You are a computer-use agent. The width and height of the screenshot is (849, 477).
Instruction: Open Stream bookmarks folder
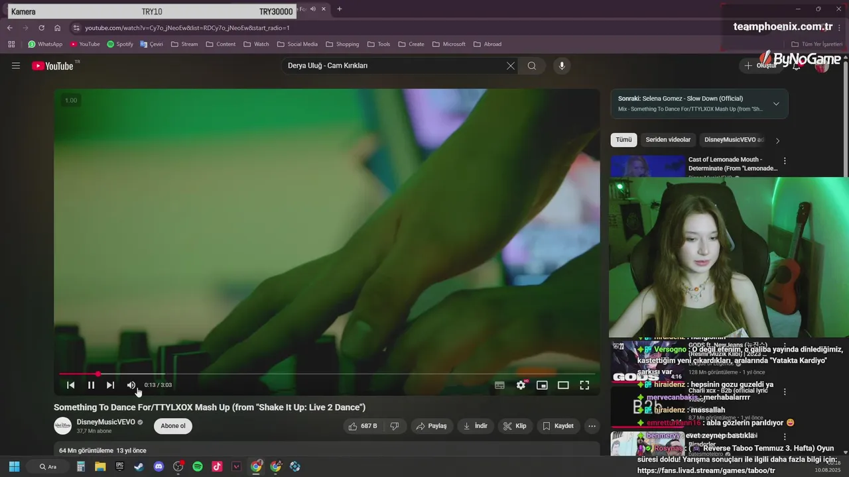pyautogui.click(x=184, y=44)
